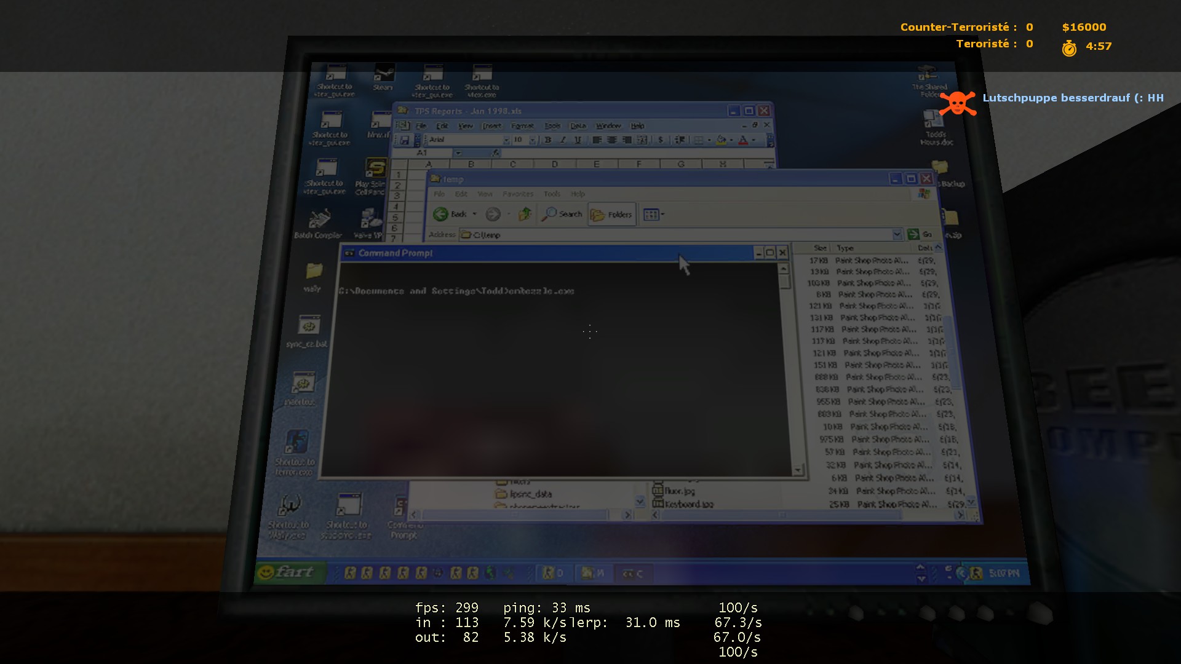Click the Go button beside address bar
1181x664 pixels.
click(920, 234)
